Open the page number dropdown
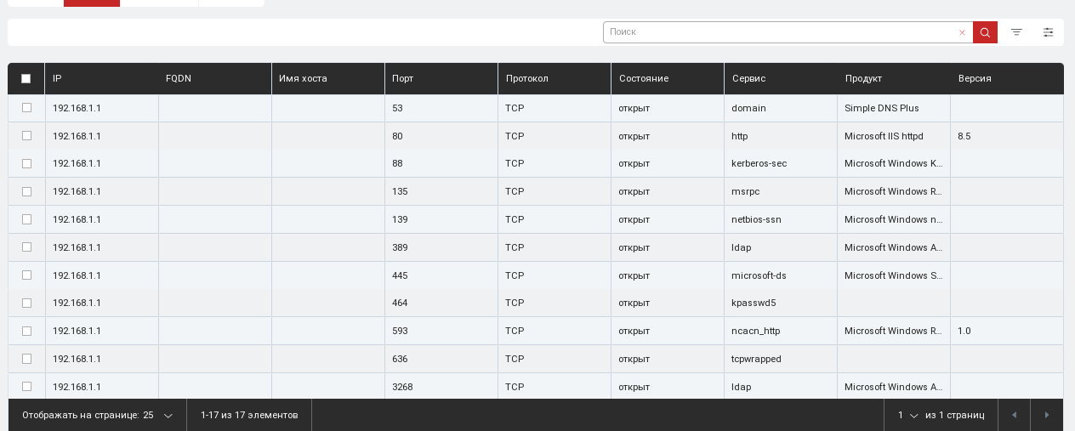Screen dimensions: 1075x431 (908, 415)
